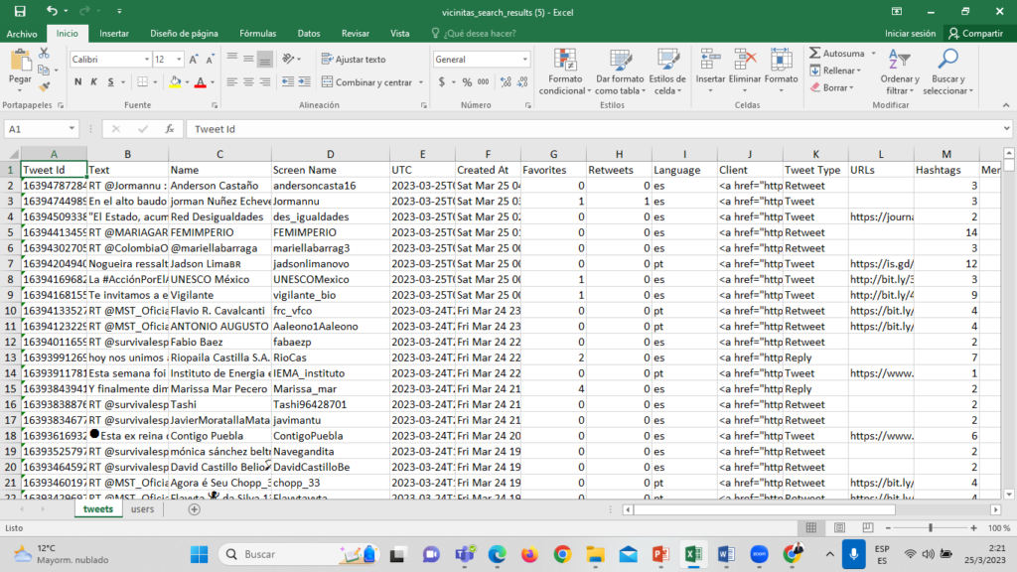Screen dimensions: 1017x572
Task: Click the insert function fx icon
Action: click(x=170, y=129)
